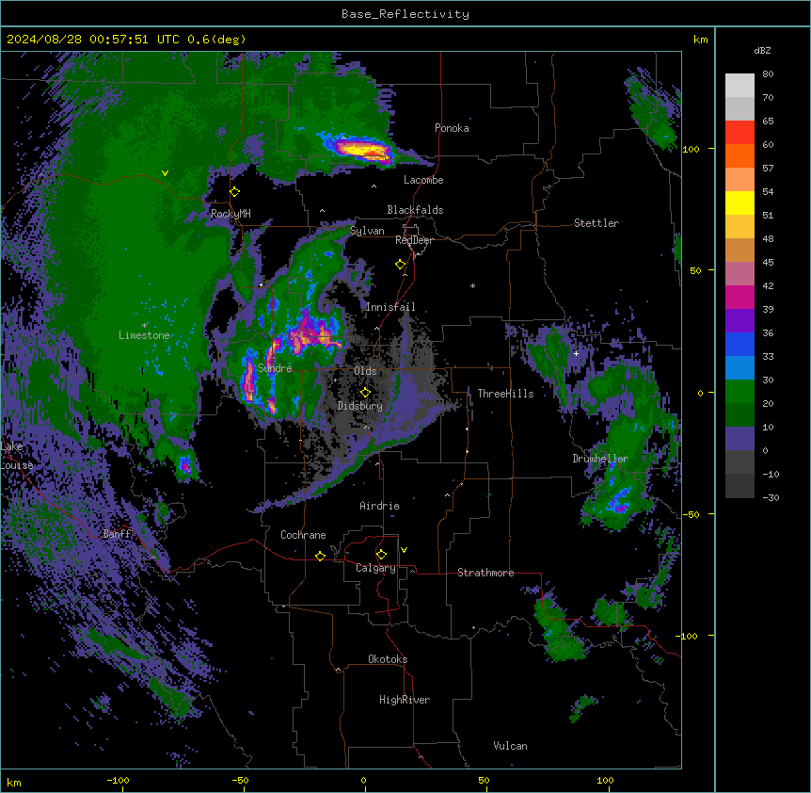This screenshot has width=811, height=793.
Task: Click the yellow V marker northwest of RockyMH
Action: pos(165,173)
